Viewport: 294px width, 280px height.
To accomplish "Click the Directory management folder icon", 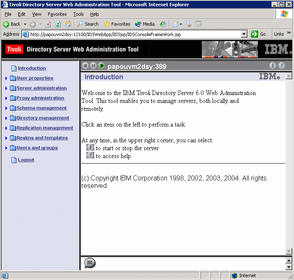I will pos(13,118).
